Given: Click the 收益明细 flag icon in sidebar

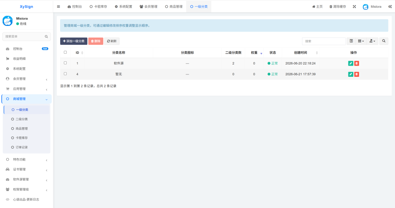Looking at the screenshot, I should pos(8,59).
